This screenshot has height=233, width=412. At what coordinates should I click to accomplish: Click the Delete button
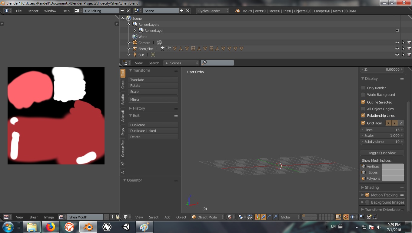153,137
